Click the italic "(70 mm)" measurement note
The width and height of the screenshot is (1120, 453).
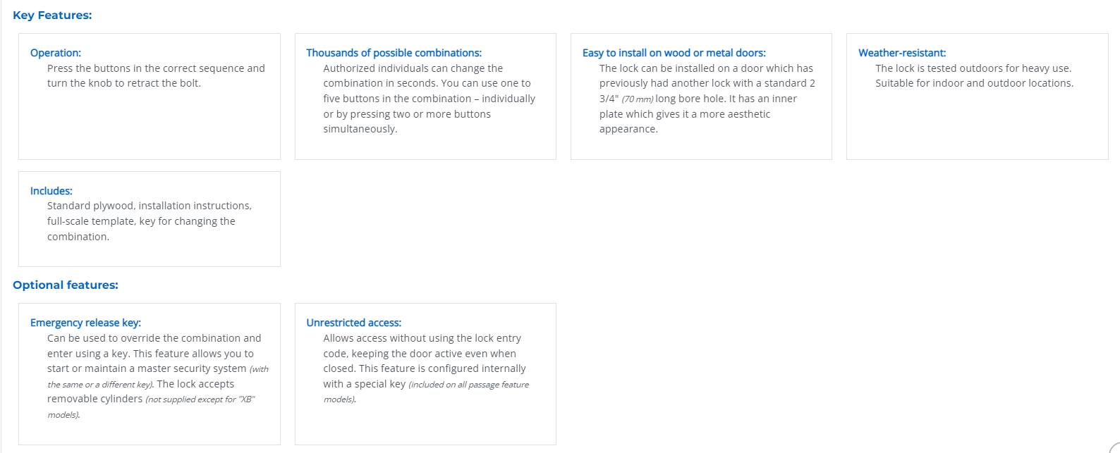[x=638, y=99]
